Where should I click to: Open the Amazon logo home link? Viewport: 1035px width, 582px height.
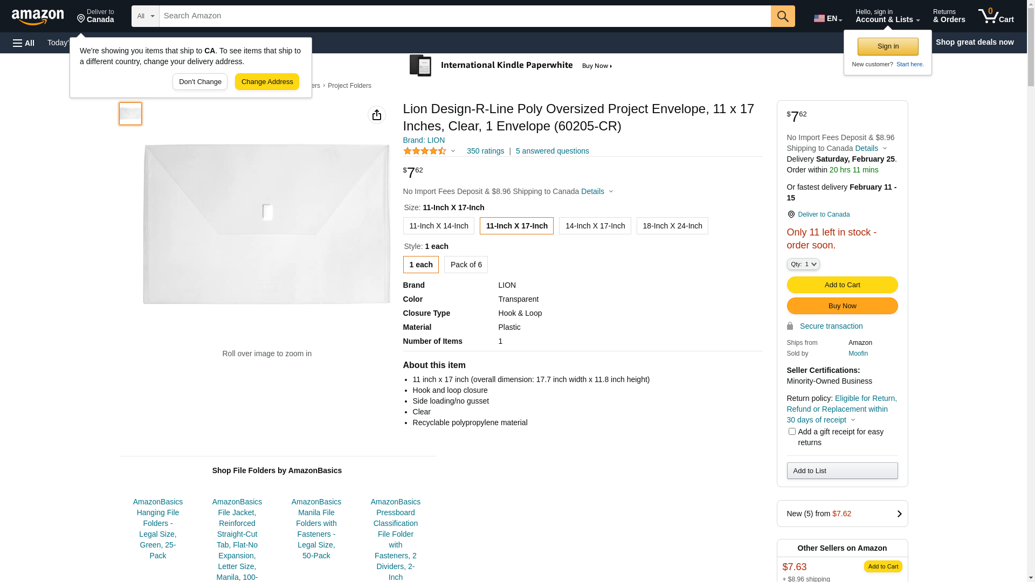[38, 17]
